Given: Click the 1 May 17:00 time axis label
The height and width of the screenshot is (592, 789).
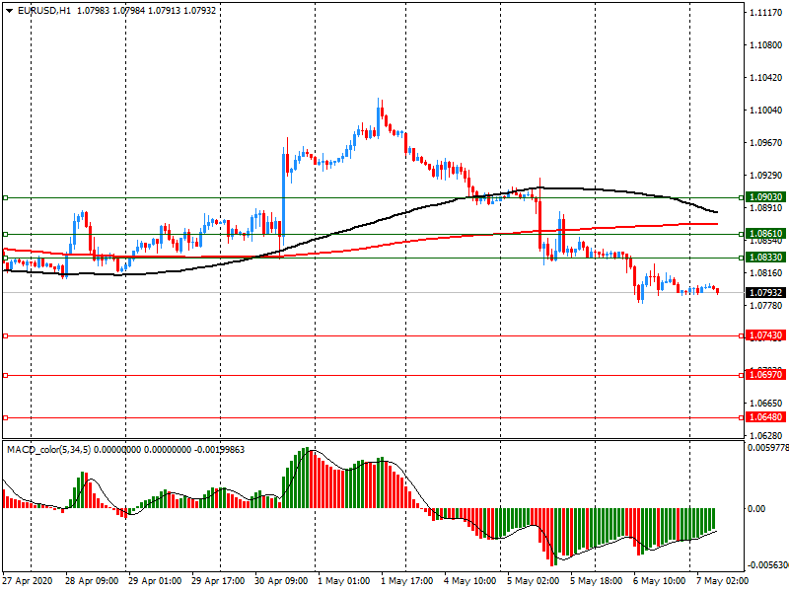Looking at the screenshot, I should click(x=406, y=581).
